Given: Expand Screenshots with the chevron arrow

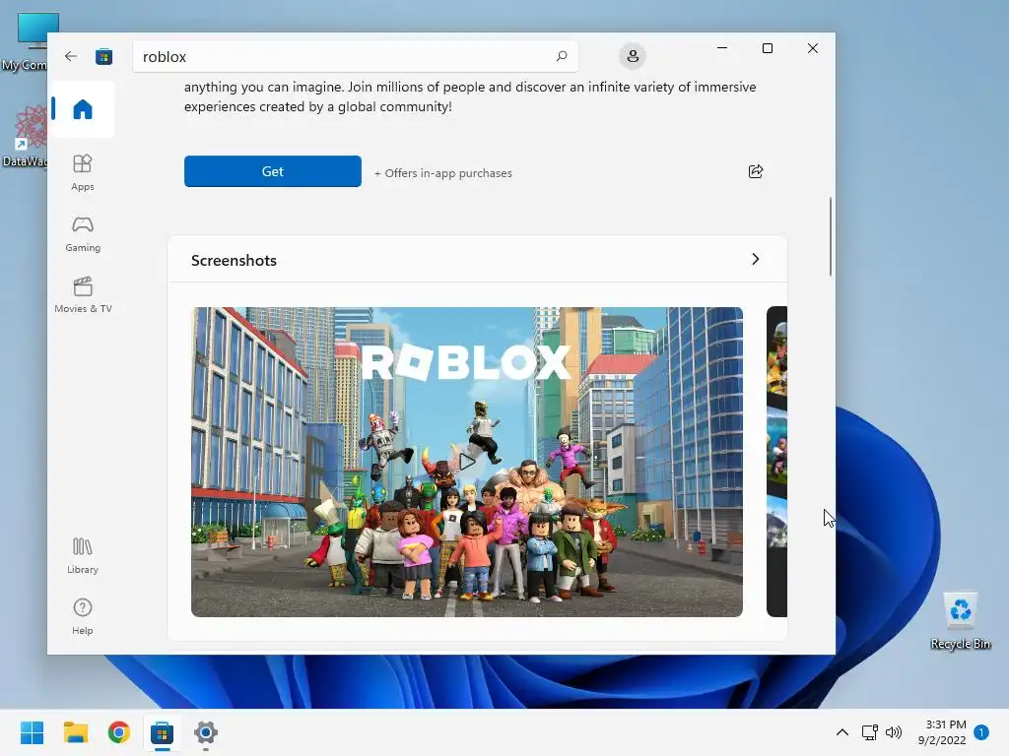Looking at the screenshot, I should 756,259.
